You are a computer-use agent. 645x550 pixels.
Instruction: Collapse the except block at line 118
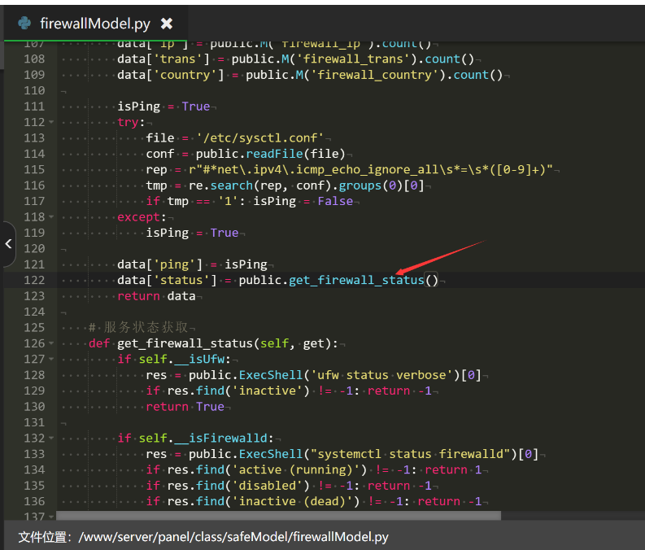coord(51,216)
